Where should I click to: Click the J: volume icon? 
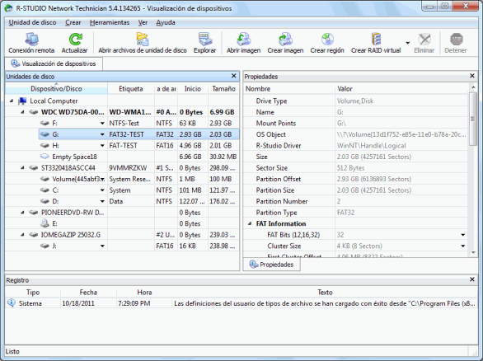point(45,246)
